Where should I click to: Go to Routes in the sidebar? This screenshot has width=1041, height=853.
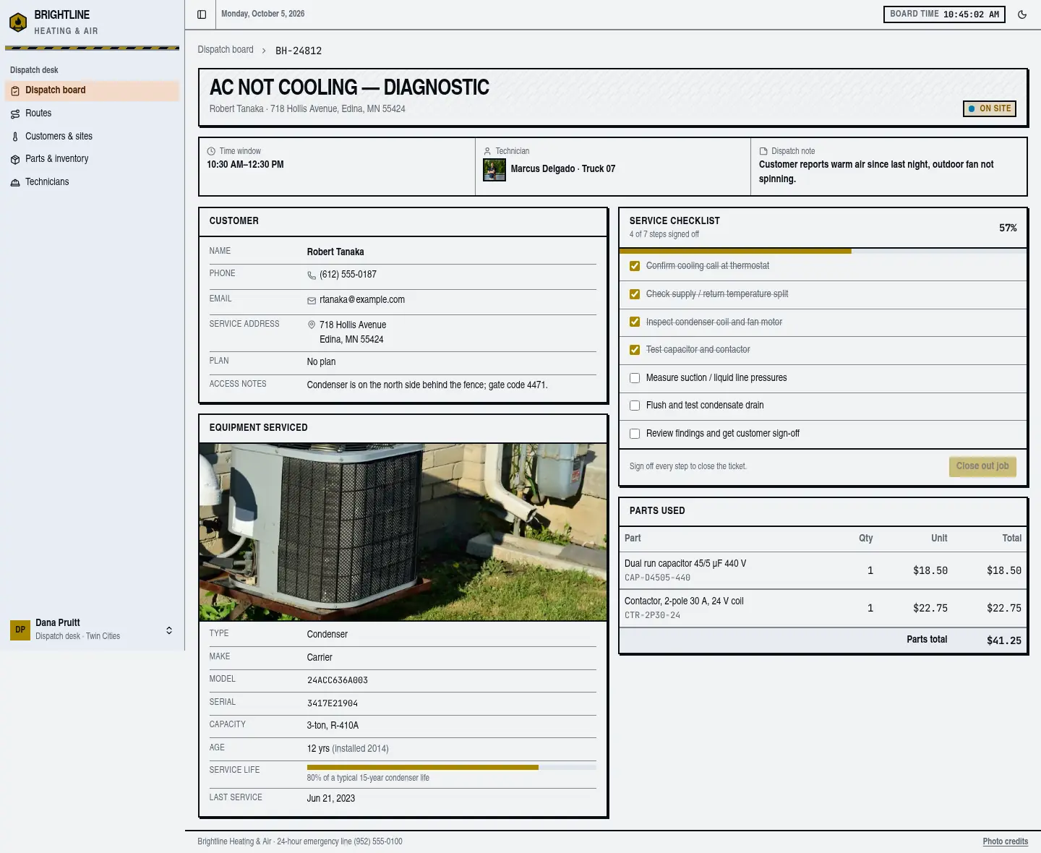[92, 113]
